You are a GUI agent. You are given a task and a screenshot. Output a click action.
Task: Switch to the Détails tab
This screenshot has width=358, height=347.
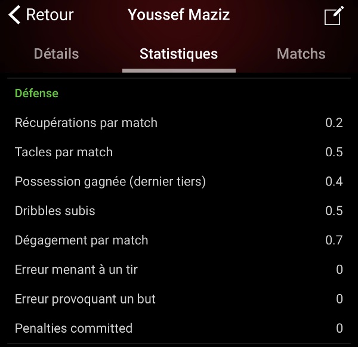57,54
